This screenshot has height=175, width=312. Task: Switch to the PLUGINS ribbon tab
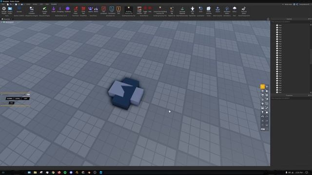point(54,4)
